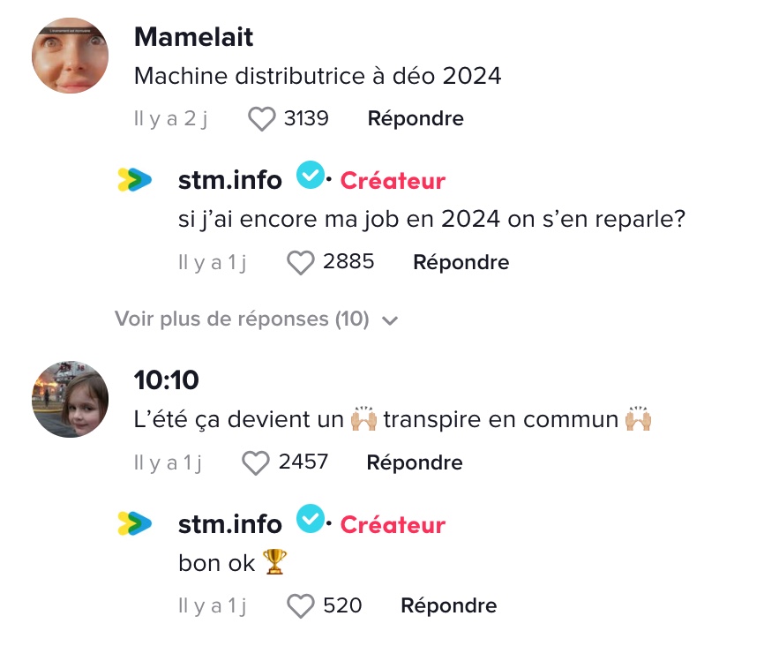Open Mamelait username link
Viewport: 764px width, 646px height.
point(193,37)
